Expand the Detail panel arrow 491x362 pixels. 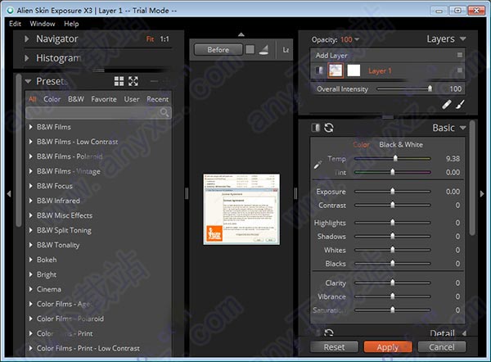(x=464, y=333)
